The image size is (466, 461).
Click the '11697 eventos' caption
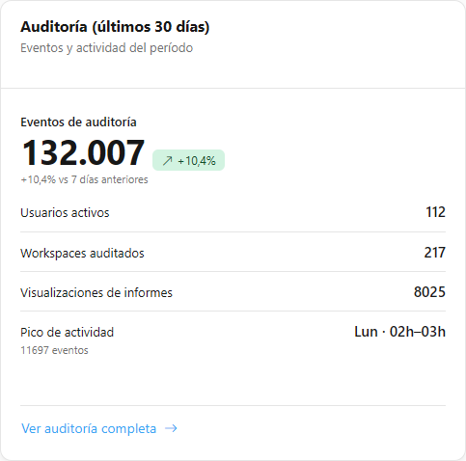pos(54,350)
